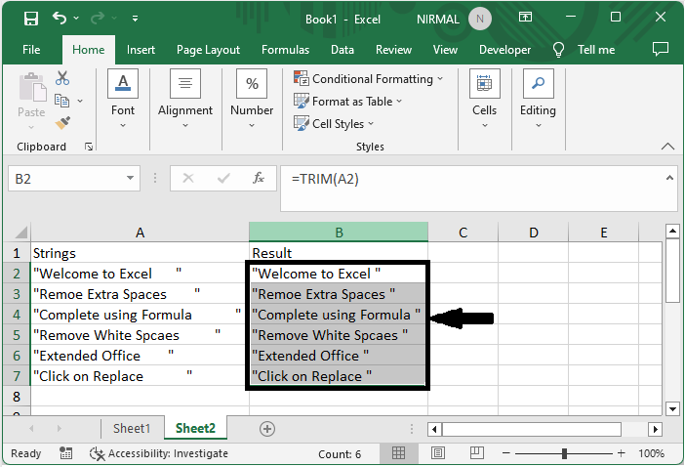Select column C header
The image size is (685, 467).
(x=463, y=233)
